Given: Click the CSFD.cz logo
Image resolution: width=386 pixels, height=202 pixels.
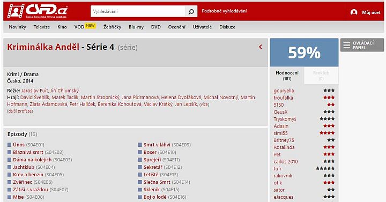Looking at the screenshot, I should click(37, 11).
